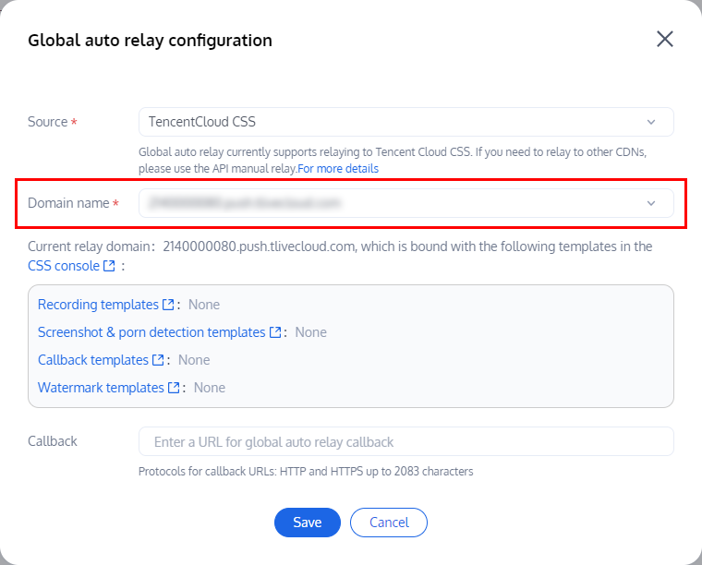
Task: Click the external-link icon beside Callback templates
Action: tap(158, 360)
